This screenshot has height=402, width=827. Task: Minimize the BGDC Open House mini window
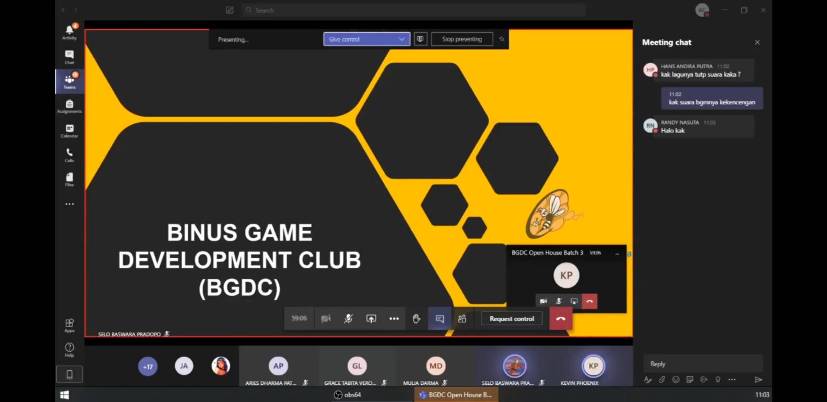coord(617,254)
